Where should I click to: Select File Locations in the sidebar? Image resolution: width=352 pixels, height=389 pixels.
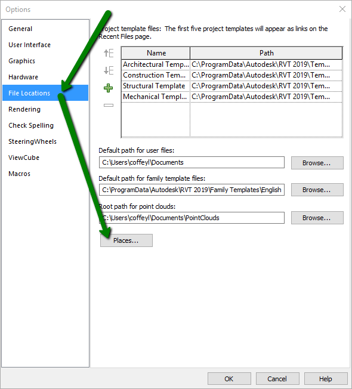click(45, 93)
